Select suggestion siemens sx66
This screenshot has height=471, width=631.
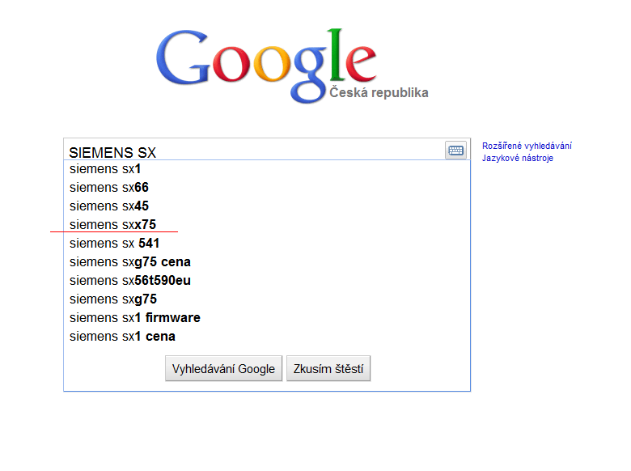pos(267,187)
